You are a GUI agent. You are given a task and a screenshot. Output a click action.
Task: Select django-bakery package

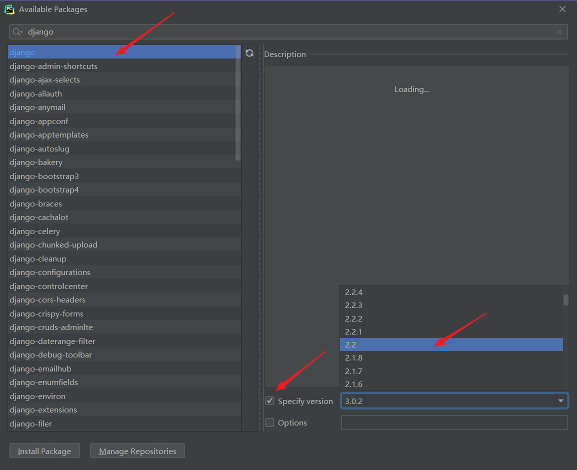[x=124, y=162]
